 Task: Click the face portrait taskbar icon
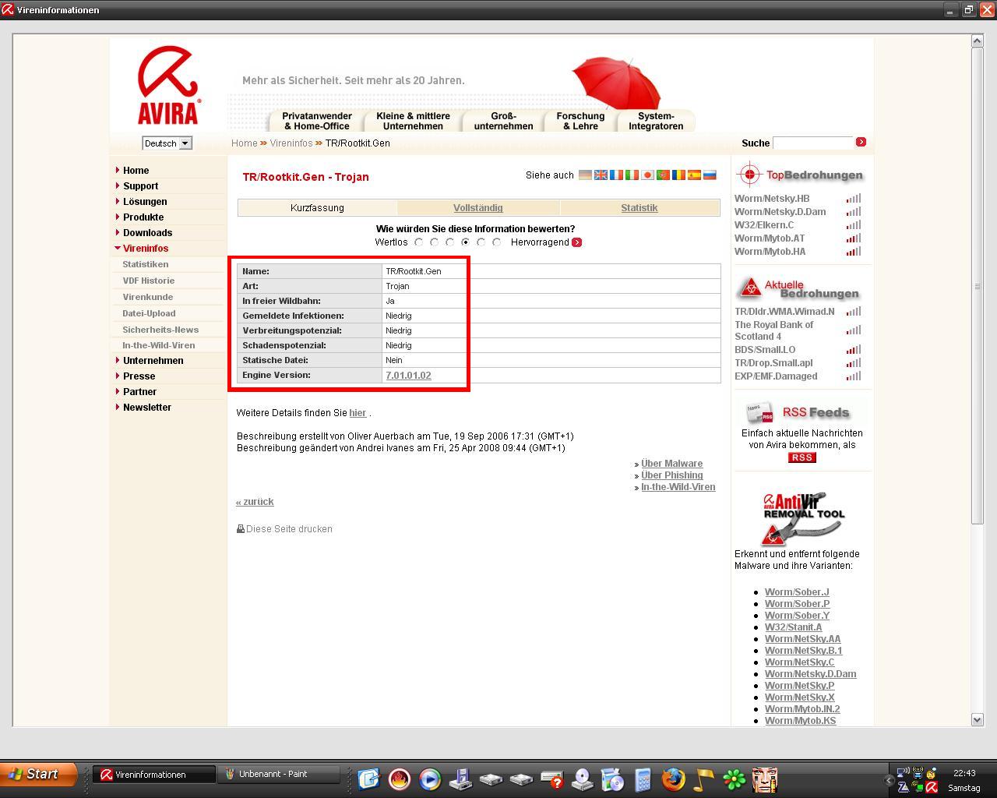click(765, 779)
